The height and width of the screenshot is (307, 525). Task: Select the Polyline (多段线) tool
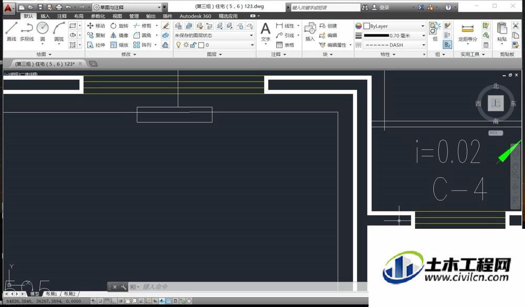point(27,31)
